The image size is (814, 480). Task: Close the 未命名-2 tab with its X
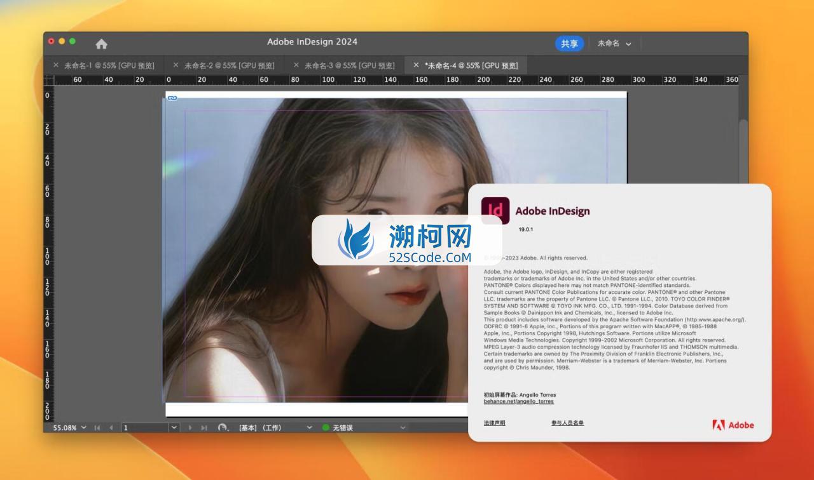click(176, 65)
